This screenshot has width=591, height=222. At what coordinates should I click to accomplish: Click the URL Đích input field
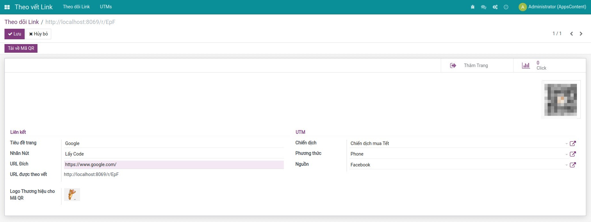[x=174, y=165]
